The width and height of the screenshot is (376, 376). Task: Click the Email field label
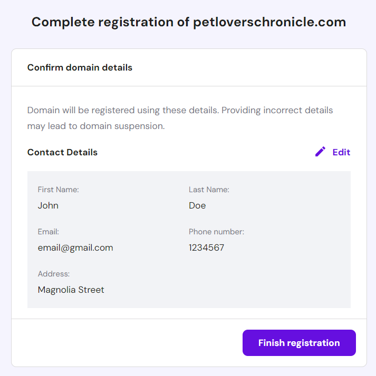pos(49,232)
